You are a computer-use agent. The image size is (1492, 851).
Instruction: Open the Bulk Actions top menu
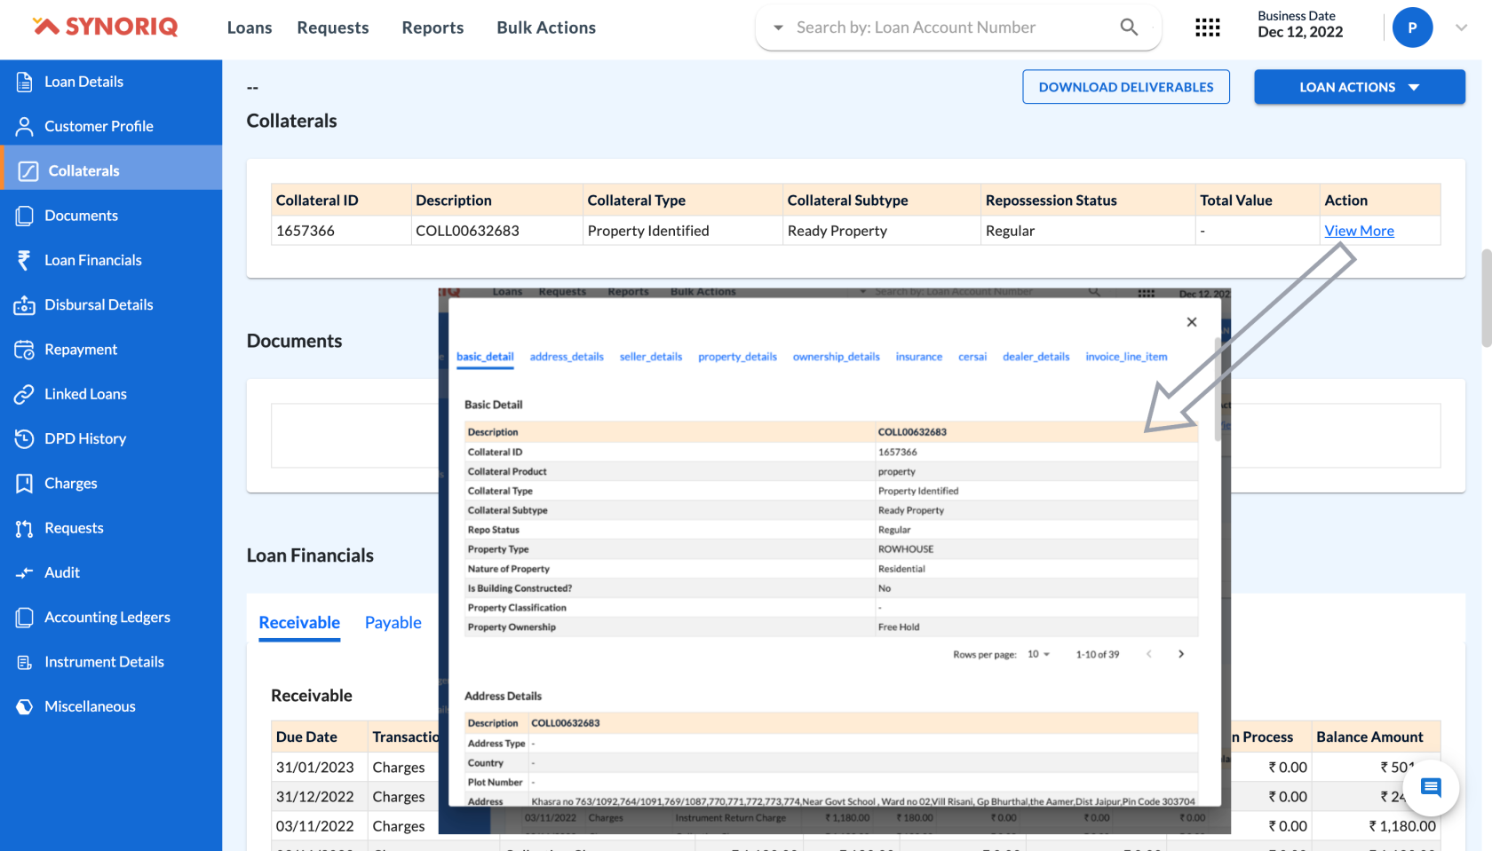pyautogui.click(x=546, y=28)
